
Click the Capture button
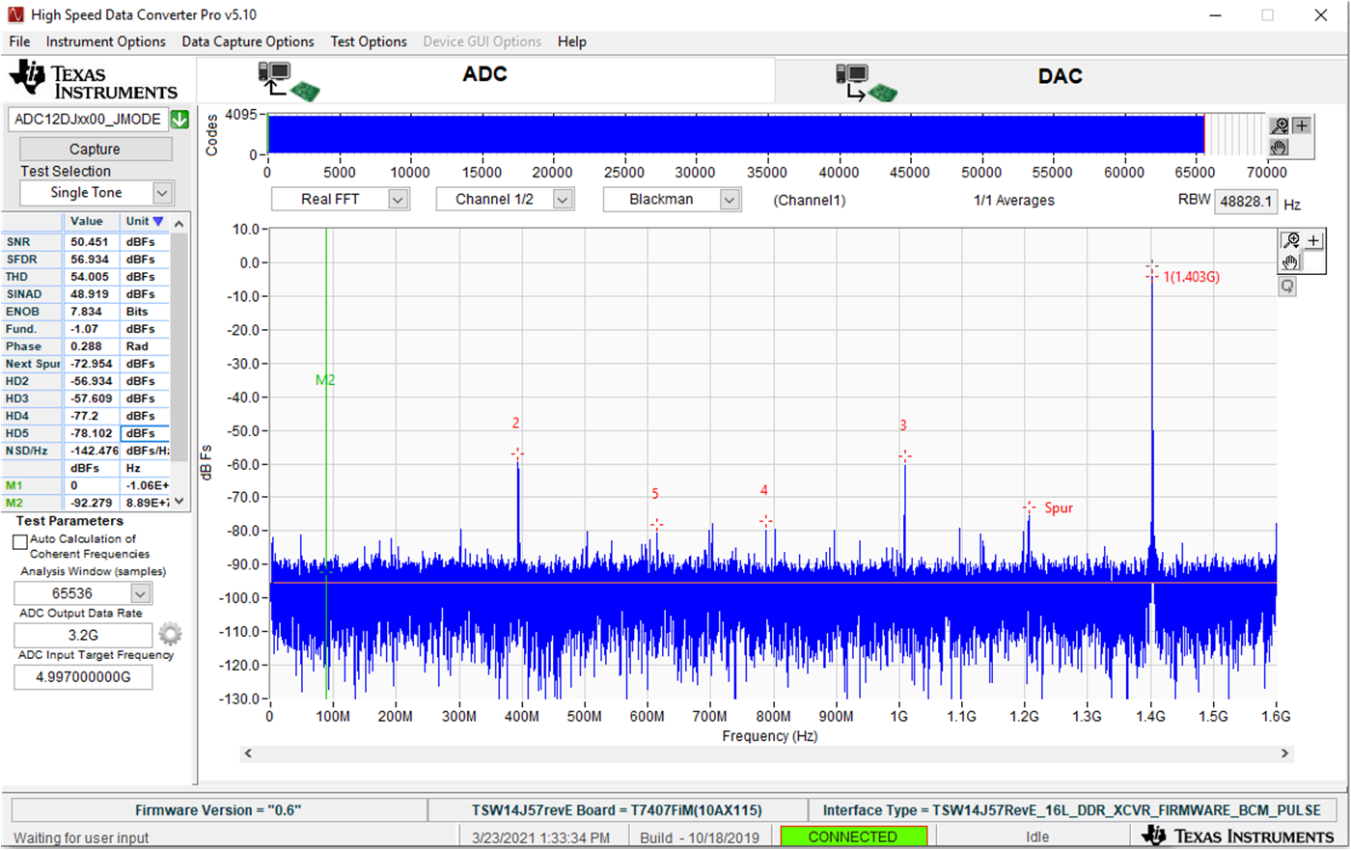95,149
